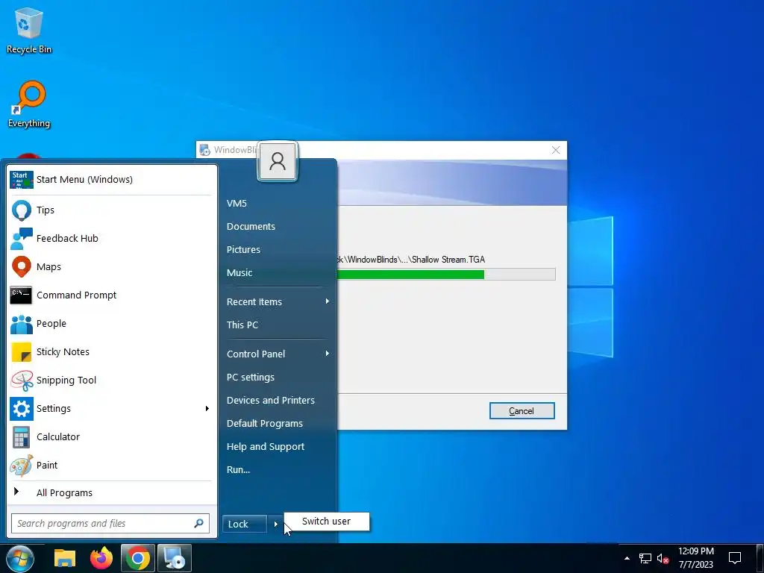Launch the Paint palette icon
This screenshot has width=764, height=573.
pyautogui.click(x=22, y=466)
